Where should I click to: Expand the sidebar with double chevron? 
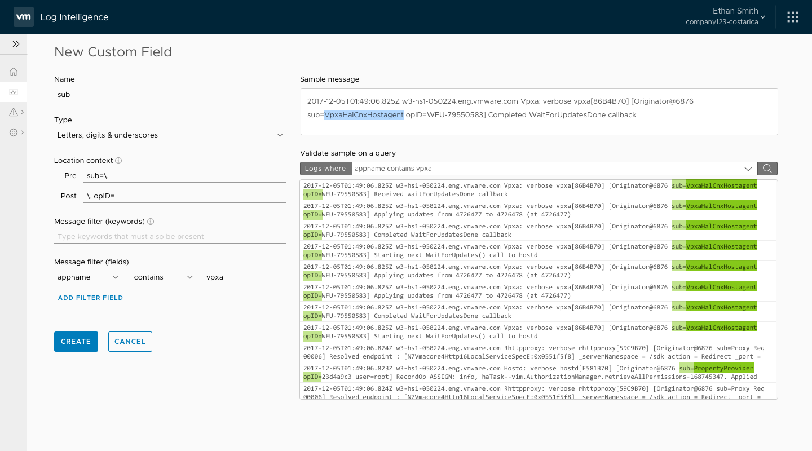15,44
